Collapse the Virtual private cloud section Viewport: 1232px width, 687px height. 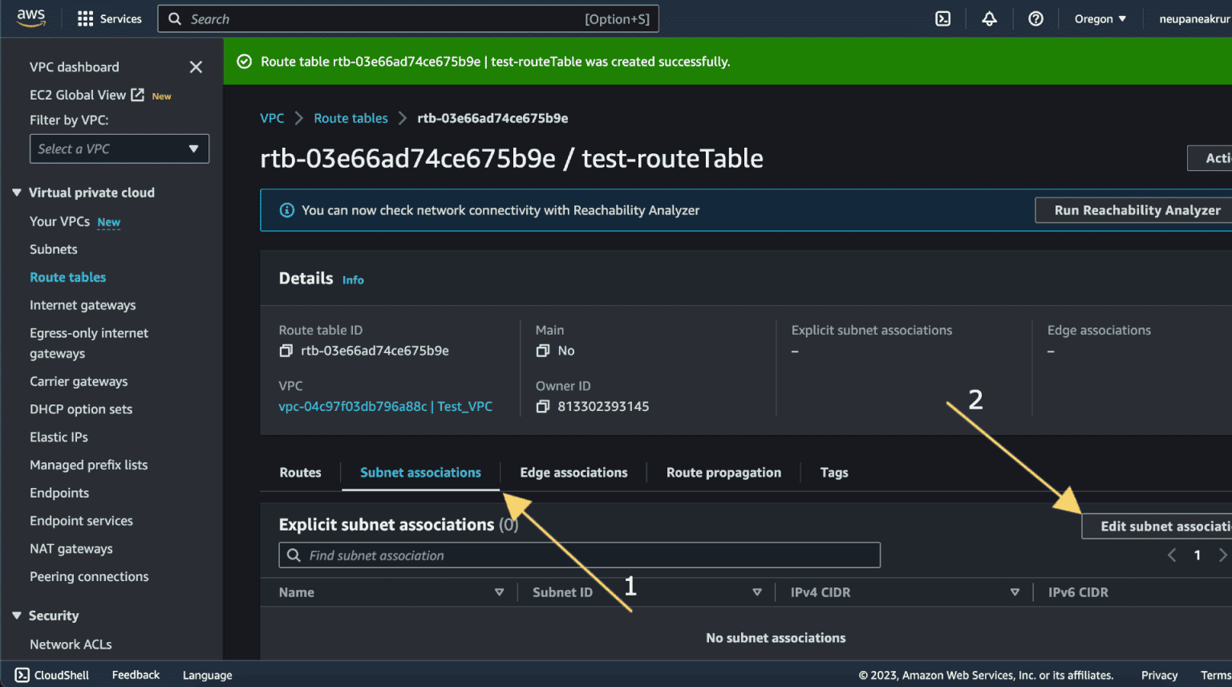(x=17, y=192)
